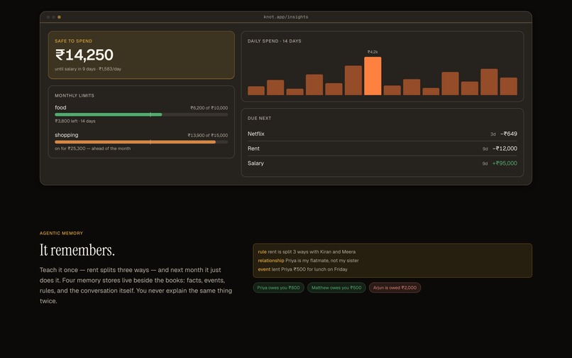Click the green food progress bar
Viewport: 572px width, 358px height.
click(109, 114)
